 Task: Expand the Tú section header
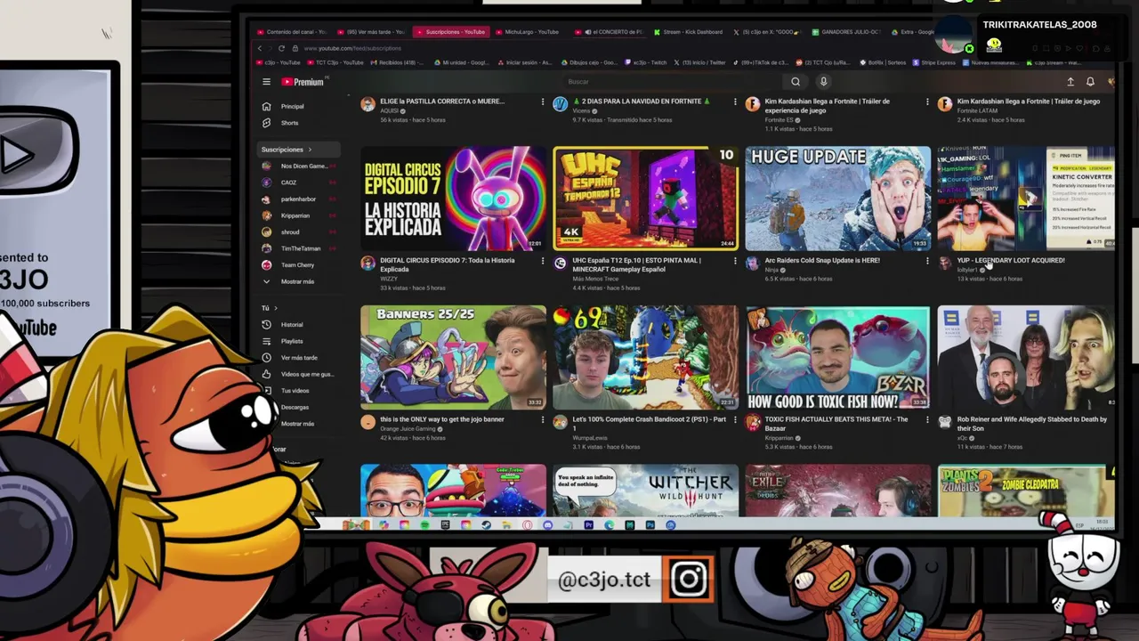click(x=269, y=308)
